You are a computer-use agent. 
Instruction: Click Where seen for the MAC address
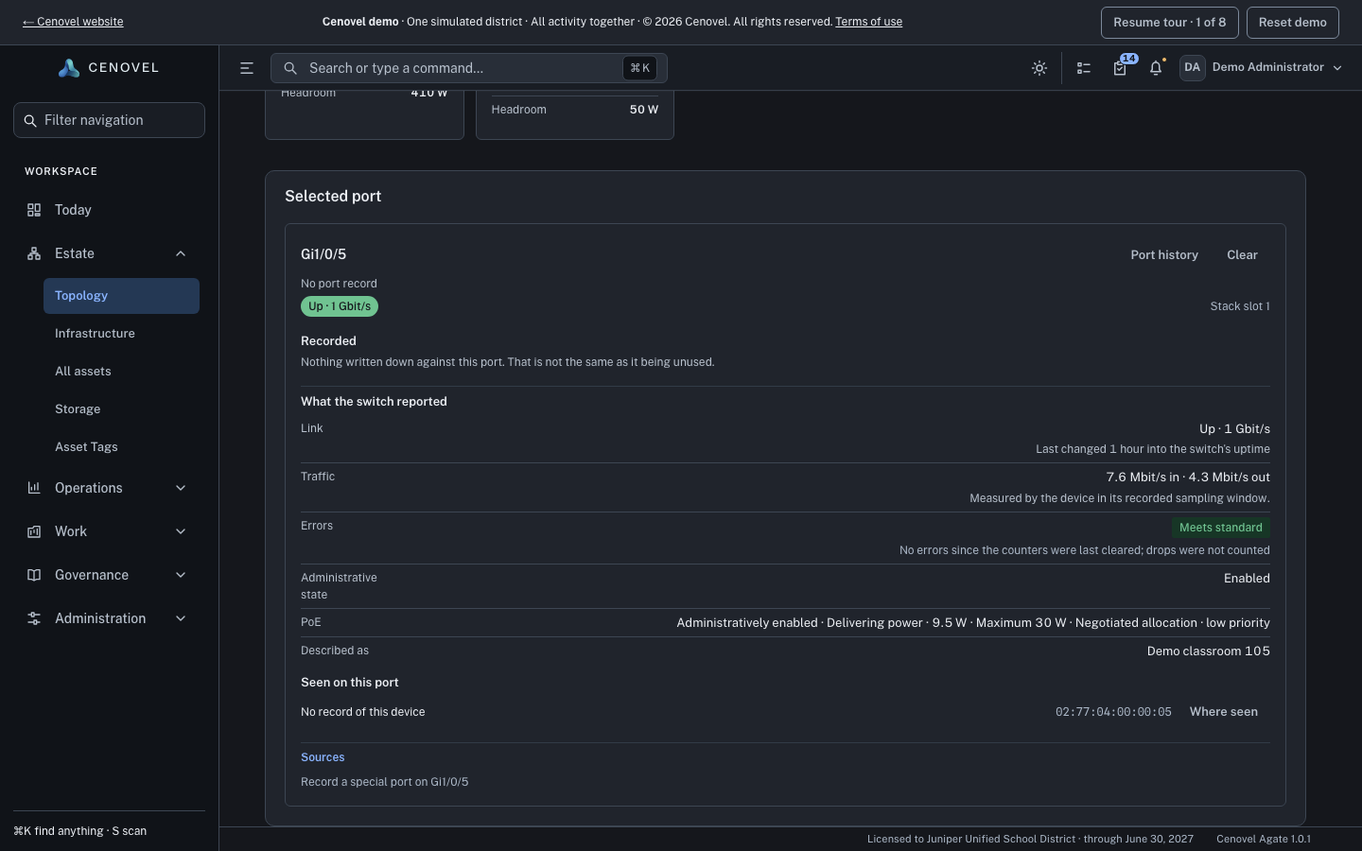[x=1224, y=712]
